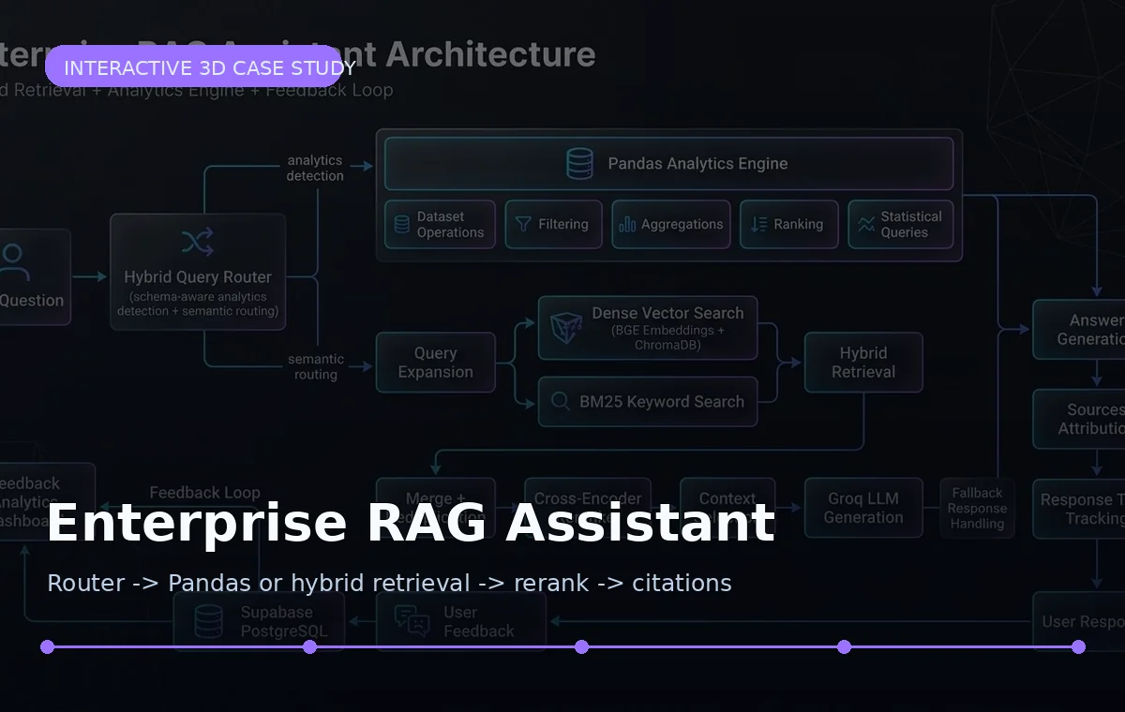1125x712 pixels.
Task: Select the Fallback Response Handling node
Action: 978,508
